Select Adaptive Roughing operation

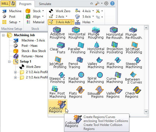click(57, 33)
